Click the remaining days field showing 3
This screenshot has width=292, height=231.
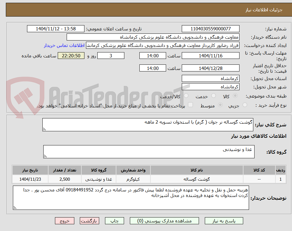click(x=111, y=56)
